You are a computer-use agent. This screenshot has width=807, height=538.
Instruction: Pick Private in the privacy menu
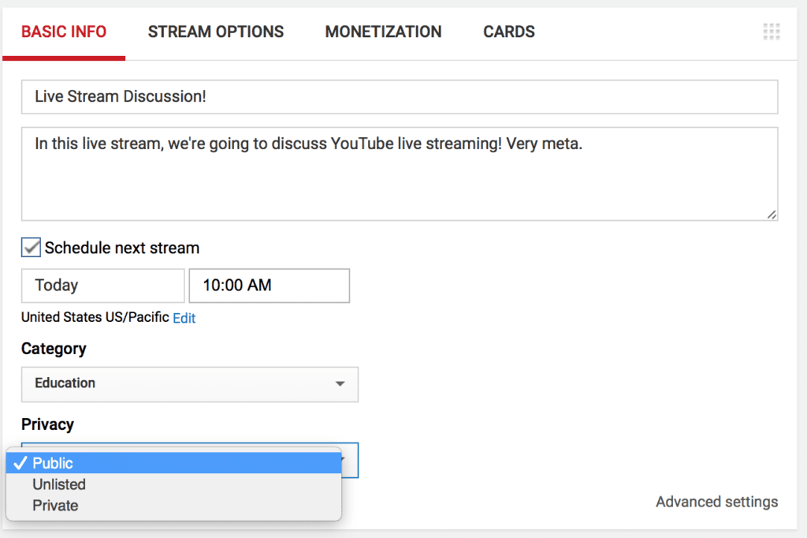pyautogui.click(x=55, y=506)
